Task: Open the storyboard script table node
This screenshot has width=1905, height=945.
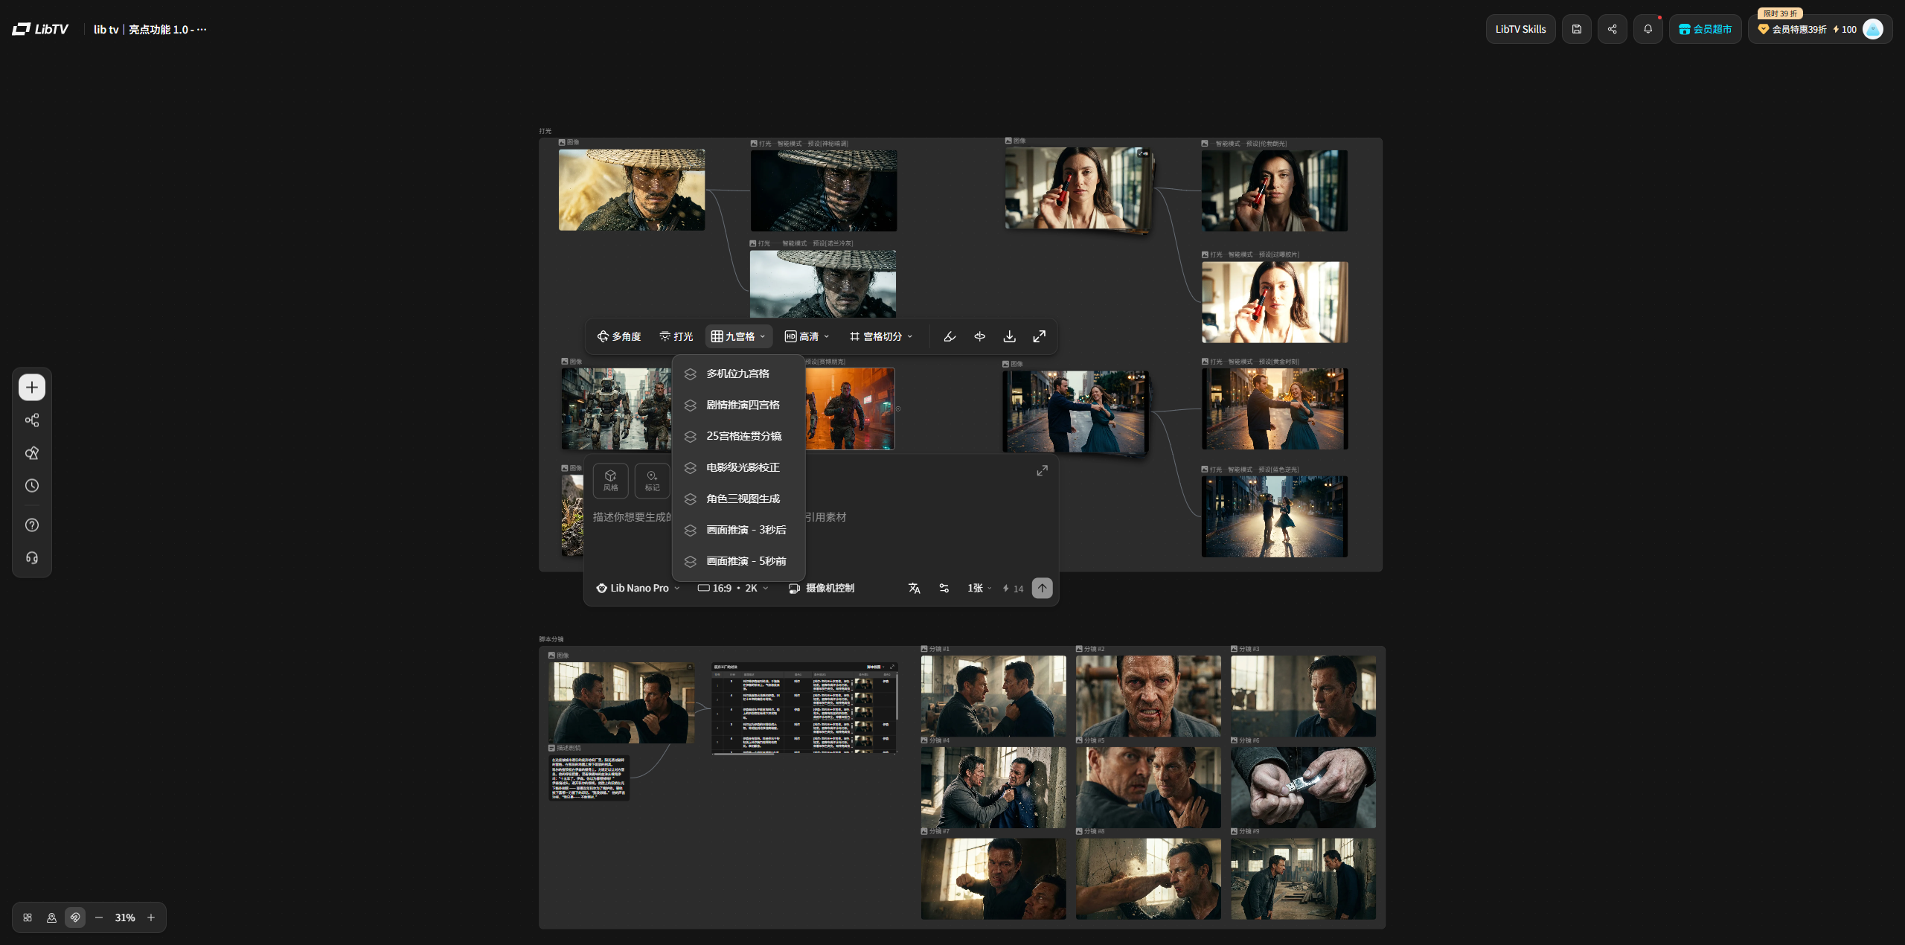Action: click(804, 708)
